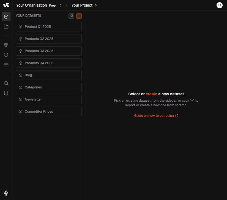Click the duplicate datasets icon
The width and height of the screenshot is (227, 200).
point(71,16)
